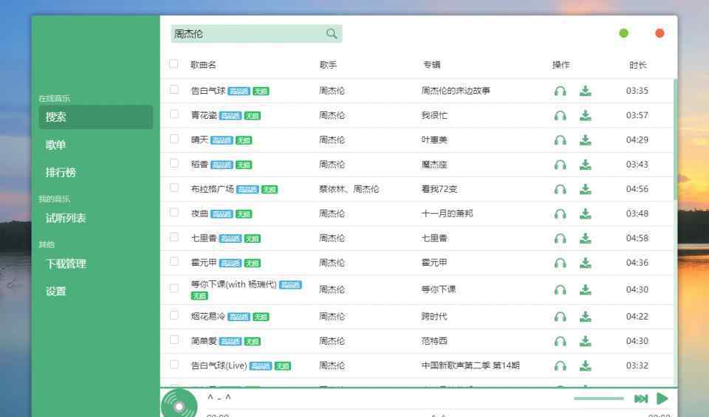Listen to 霍元甲 headphone icon
Viewport: 709px width, 417px height.
pos(561,263)
